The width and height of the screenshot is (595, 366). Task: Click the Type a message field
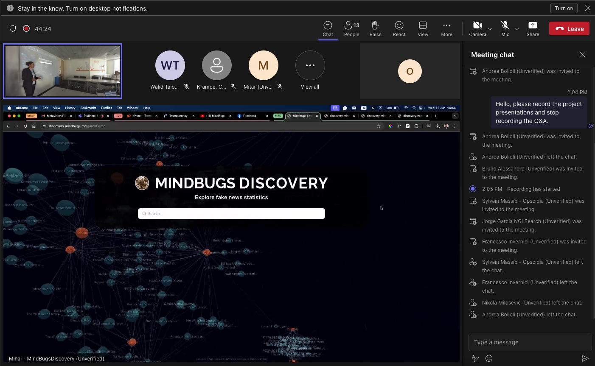coord(530,342)
